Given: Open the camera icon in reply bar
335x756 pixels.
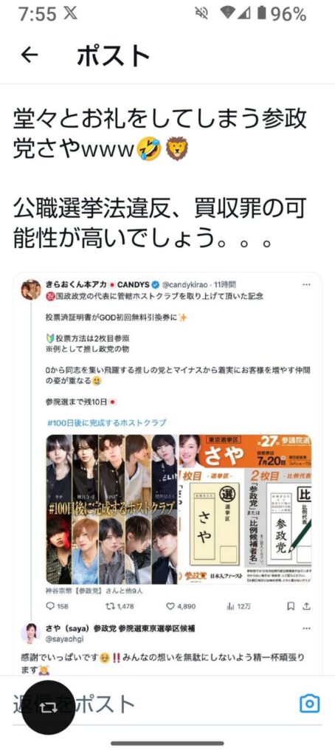Looking at the screenshot, I should point(309,704).
